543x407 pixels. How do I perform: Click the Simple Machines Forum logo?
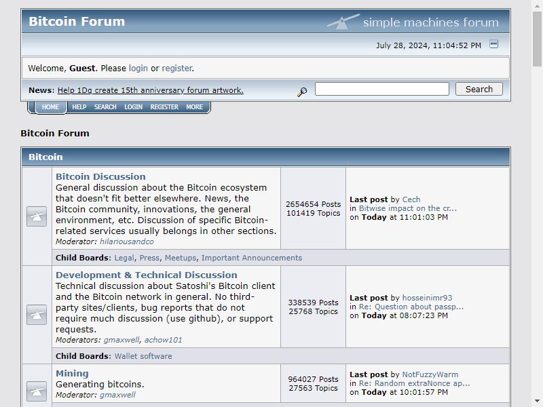pos(413,22)
